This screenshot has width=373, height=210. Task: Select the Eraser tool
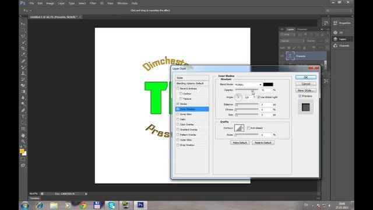point(23,86)
